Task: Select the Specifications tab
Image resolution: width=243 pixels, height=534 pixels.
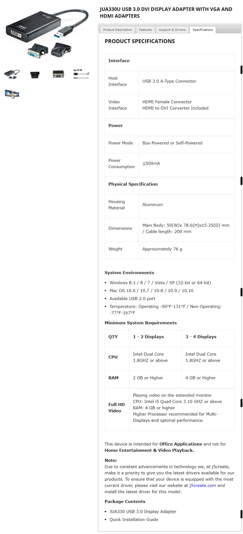Action: point(203,30)
